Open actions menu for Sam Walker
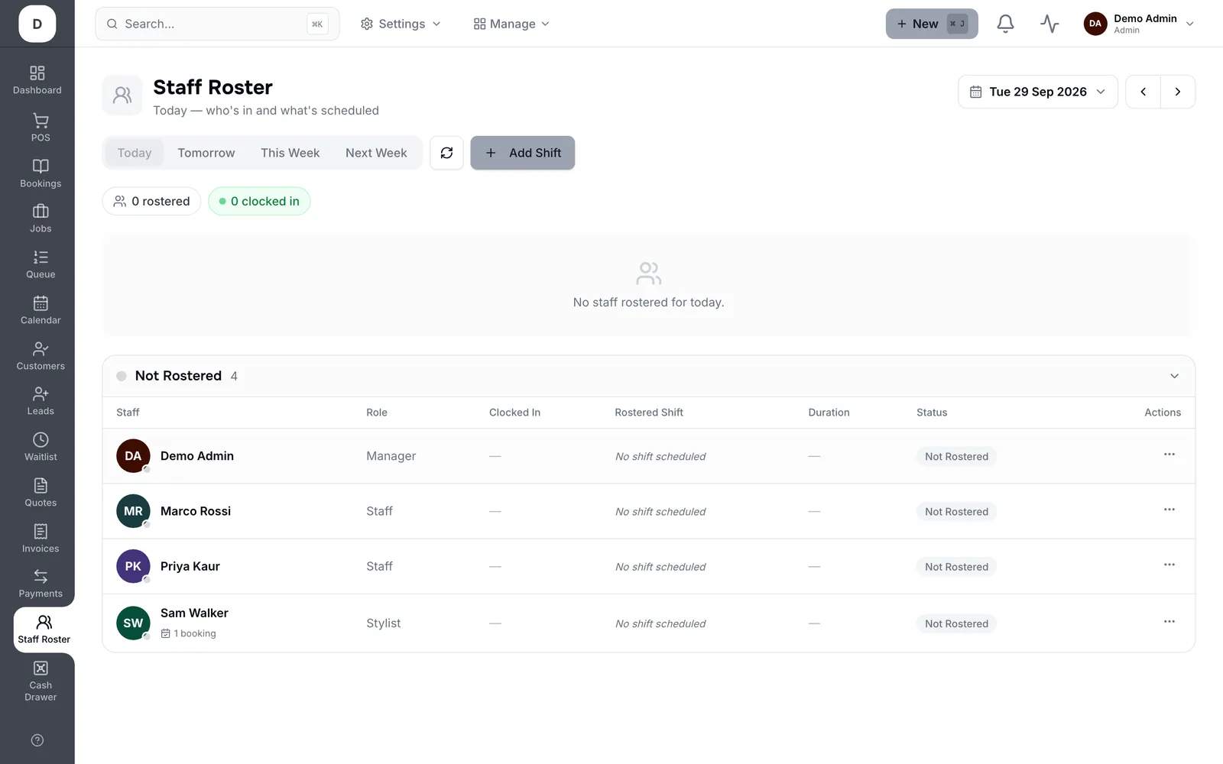Screen dimensions: 1223x764 click(x=1169, y=622)
